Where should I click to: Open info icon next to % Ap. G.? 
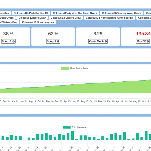point(14,41)
